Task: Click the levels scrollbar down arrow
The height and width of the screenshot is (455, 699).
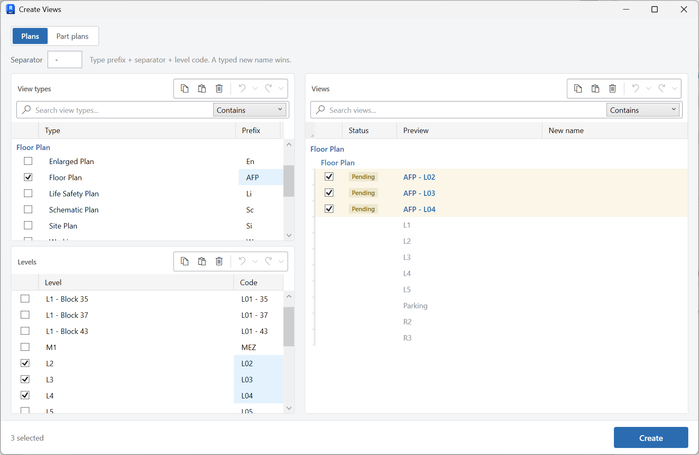Action: pyautogui.click(x=289, y=408)
